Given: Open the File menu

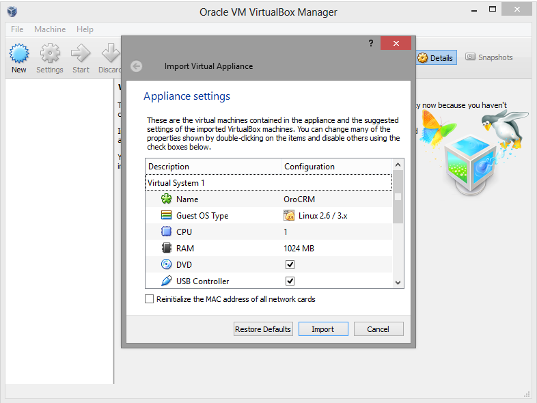Looking at the screenshot, I should pyautogui.click(x=17, y=29).
